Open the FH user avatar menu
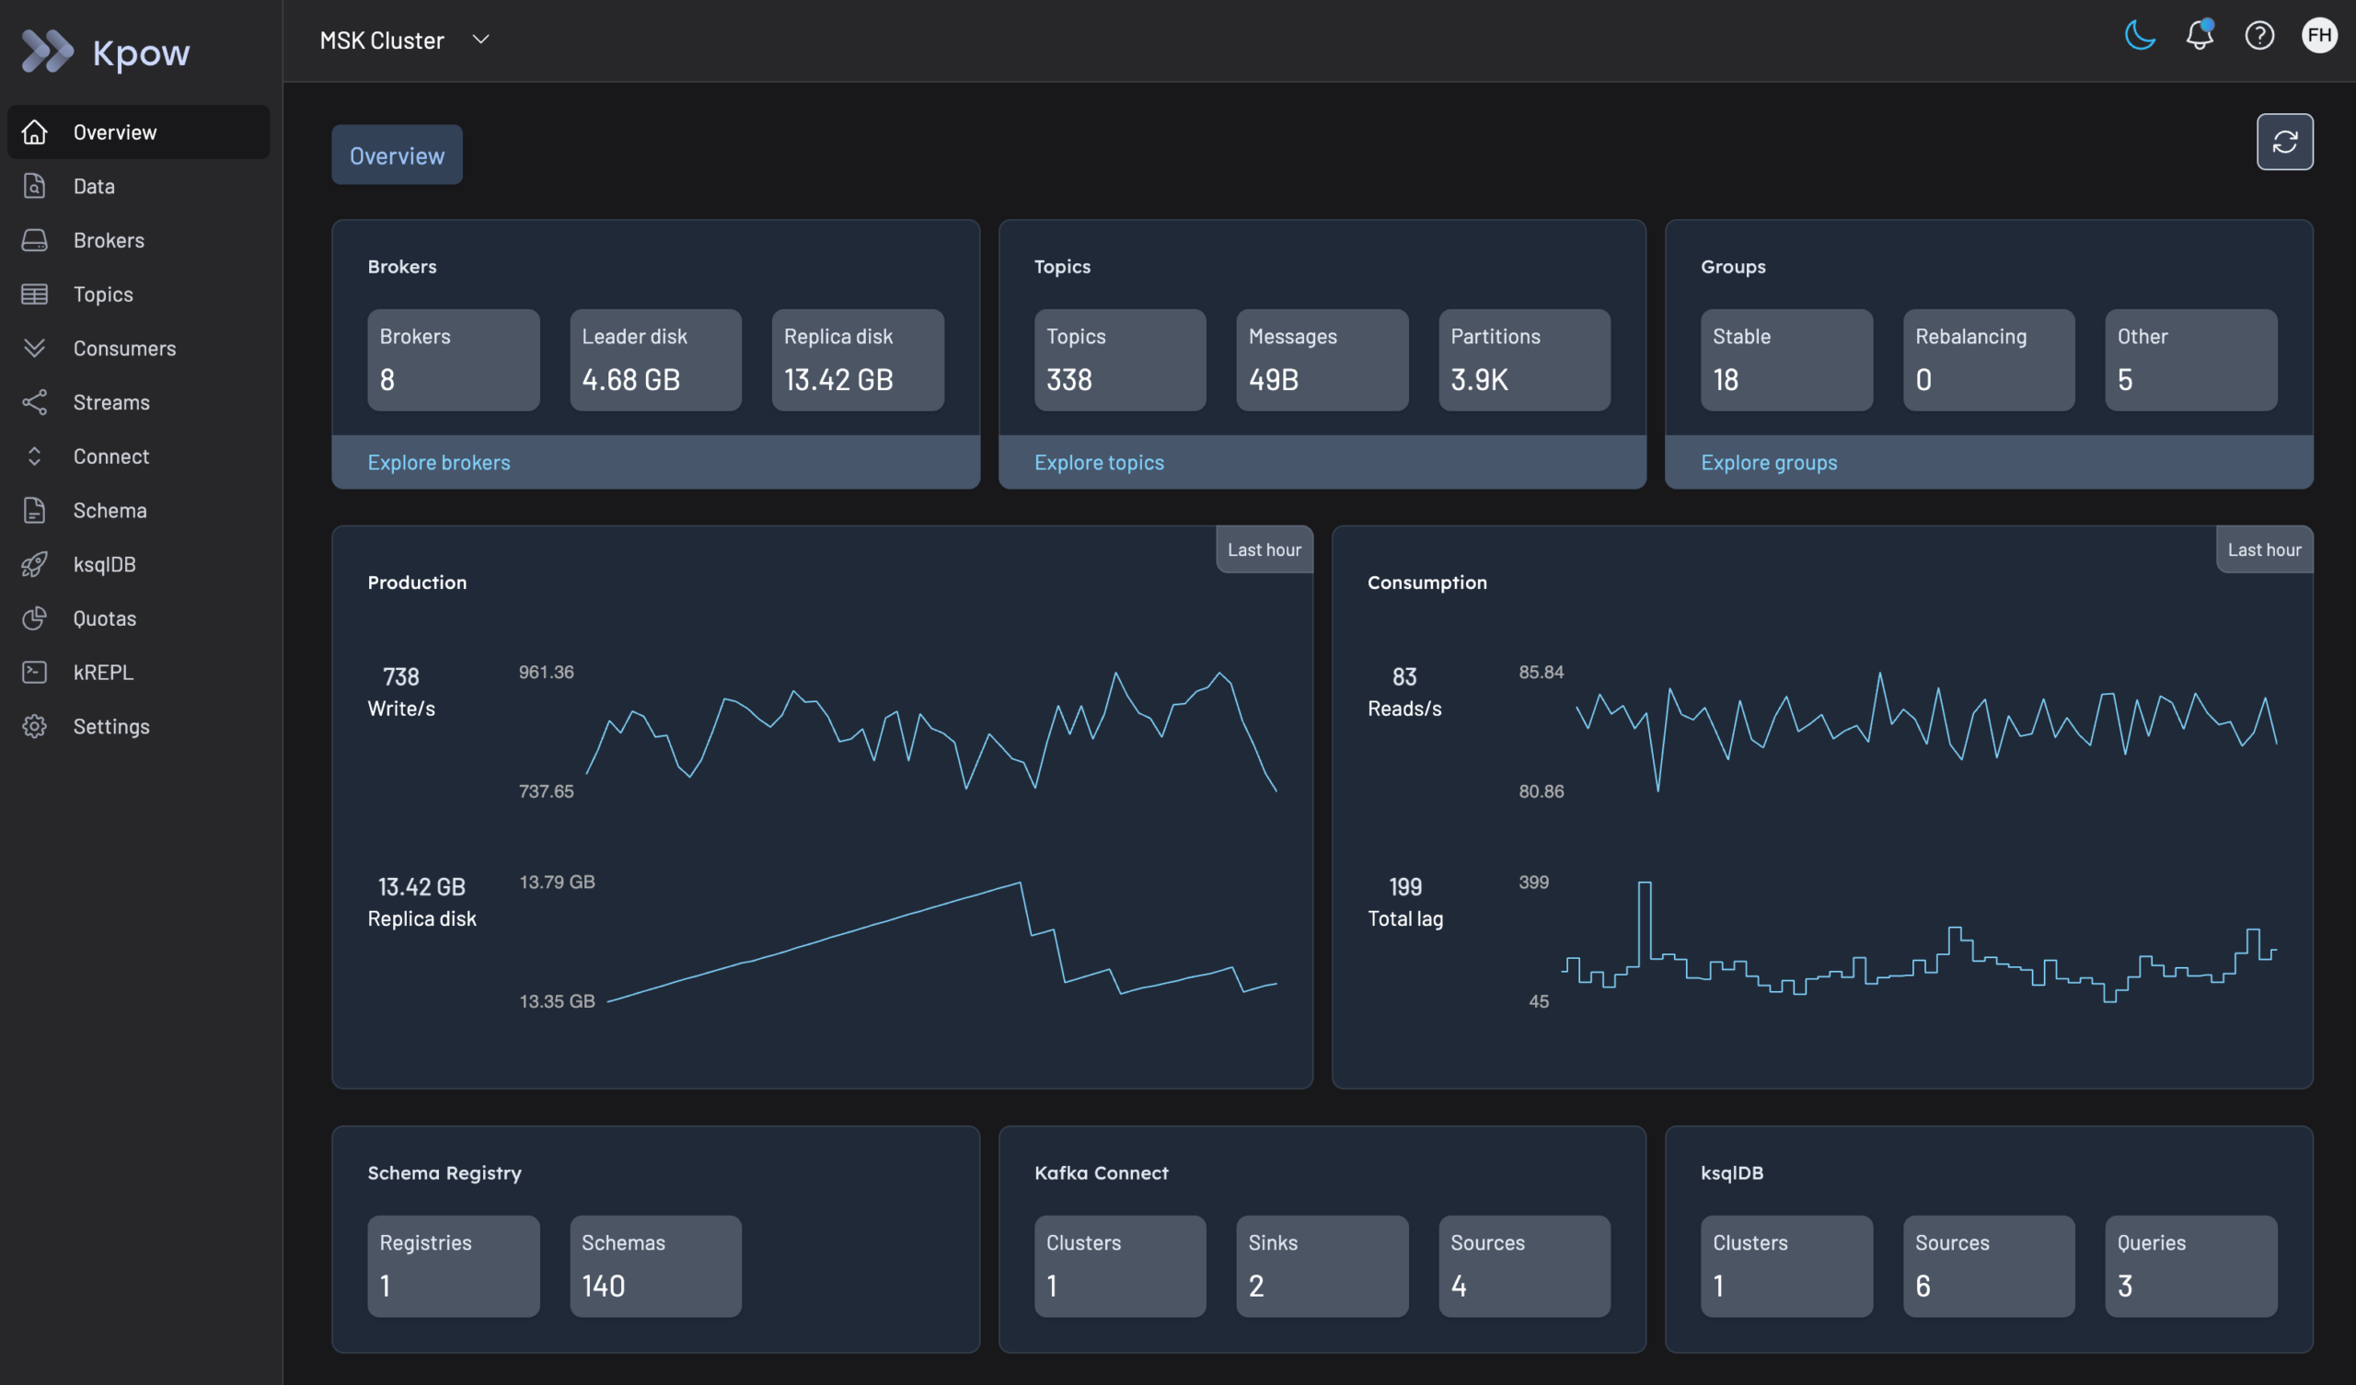Viewport: 2356px width, 1385px height. (x=2318, y=36)
